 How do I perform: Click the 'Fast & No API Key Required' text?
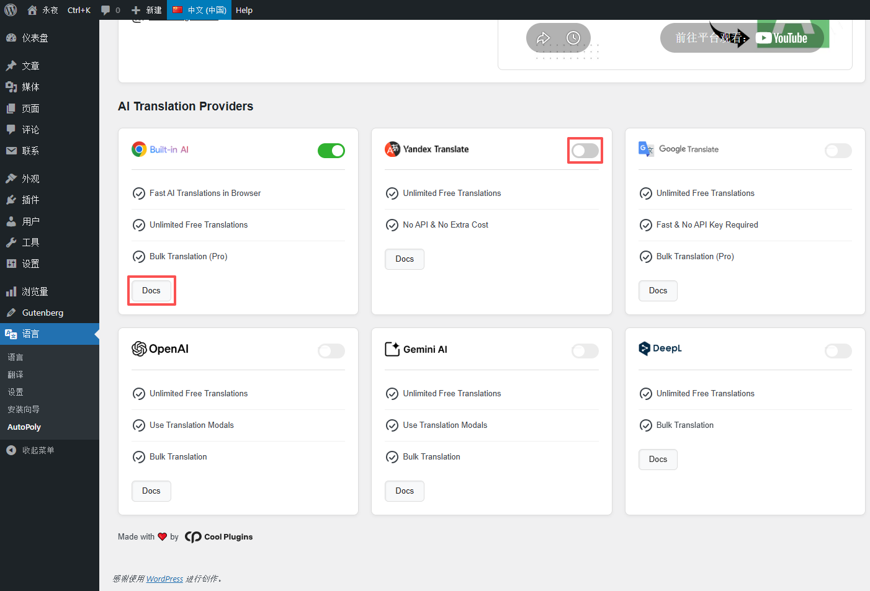[x=707, y=225]
